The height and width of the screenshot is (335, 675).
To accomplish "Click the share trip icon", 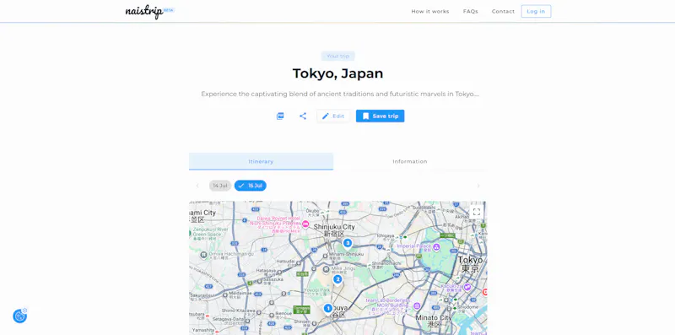I will tap(303, 116).
